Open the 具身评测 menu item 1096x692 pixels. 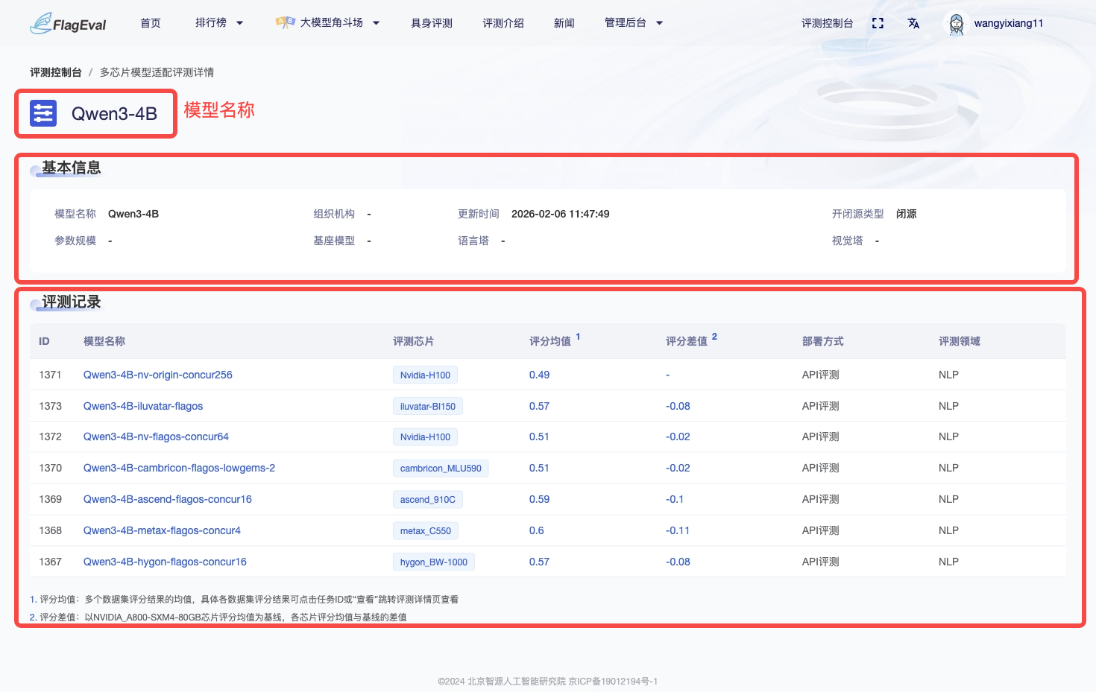430,22
